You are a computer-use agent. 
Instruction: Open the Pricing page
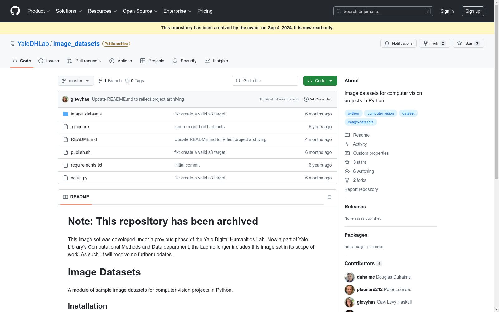tap(205, 11)
